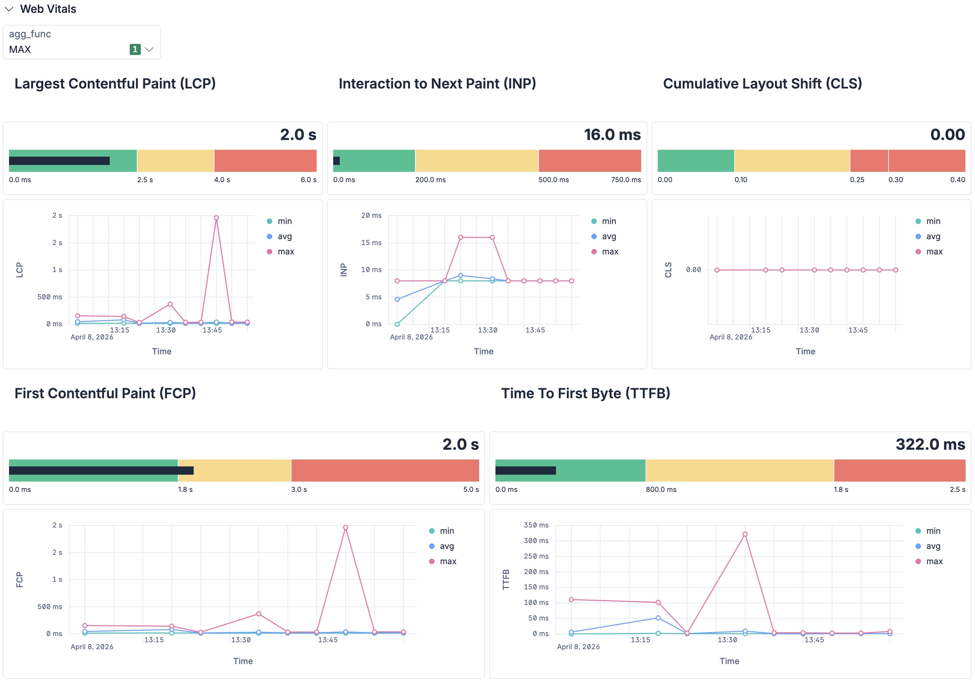This screenshot has height=681, width=975.
Task: Toggle max series in INP chart legend
Action: point(605,252)
